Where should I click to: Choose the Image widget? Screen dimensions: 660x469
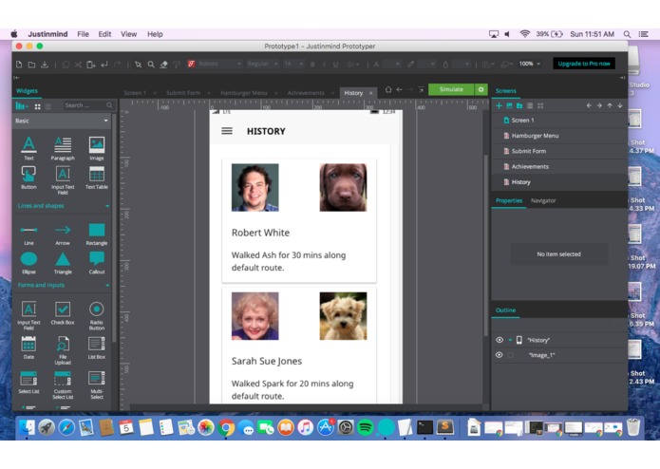point(97,148)
